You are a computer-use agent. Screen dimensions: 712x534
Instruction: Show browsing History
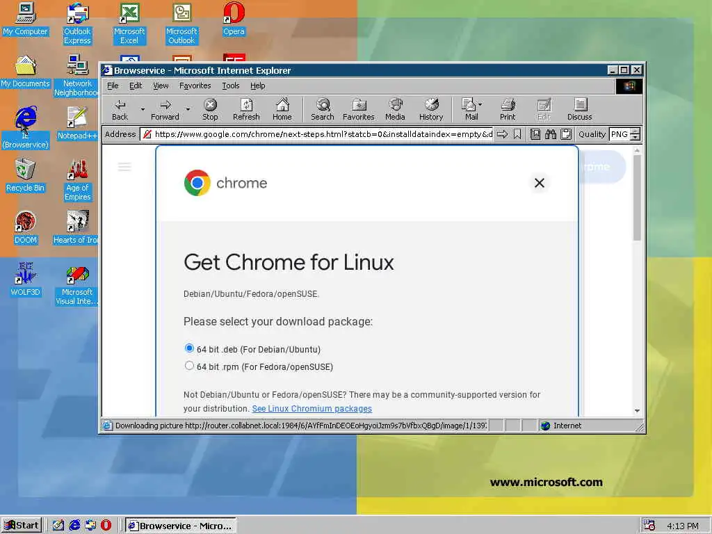click(x=431, y=109)
